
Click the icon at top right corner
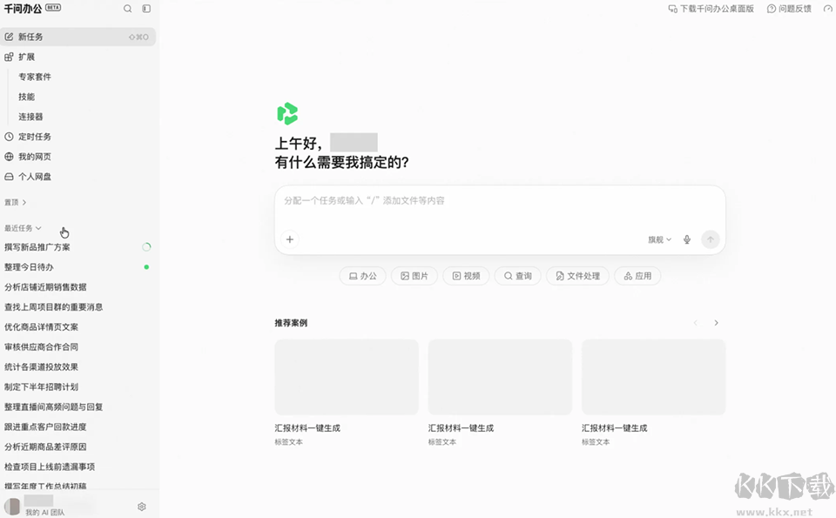[x=828, y=9]
